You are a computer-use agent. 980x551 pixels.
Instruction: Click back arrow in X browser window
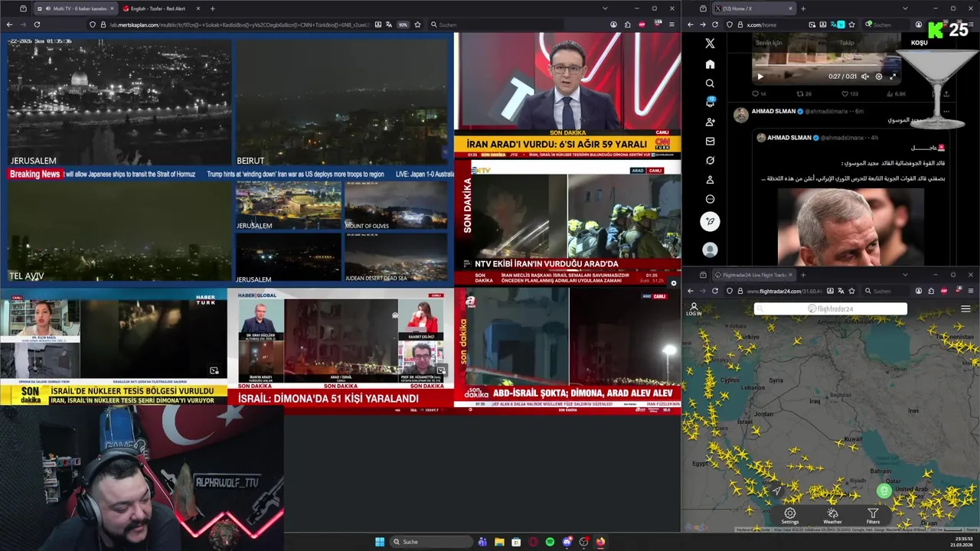coord(690,24)
